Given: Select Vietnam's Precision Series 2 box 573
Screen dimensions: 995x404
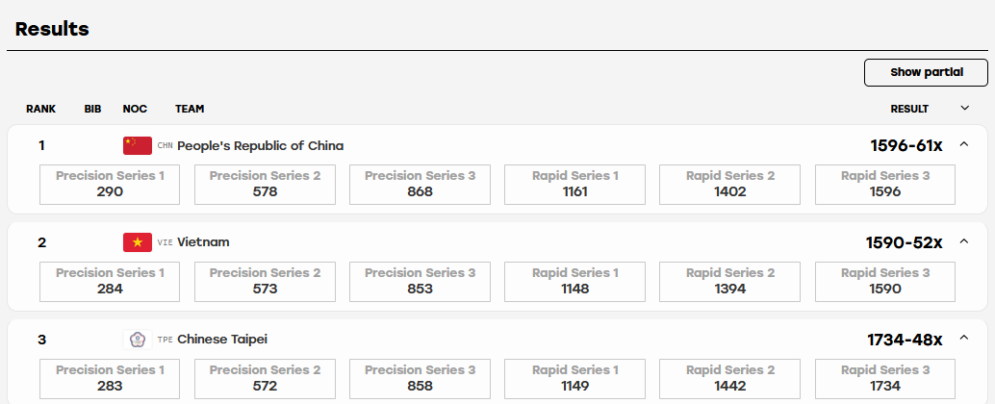Looking at the screenshot, I should (x=265, y=282).
